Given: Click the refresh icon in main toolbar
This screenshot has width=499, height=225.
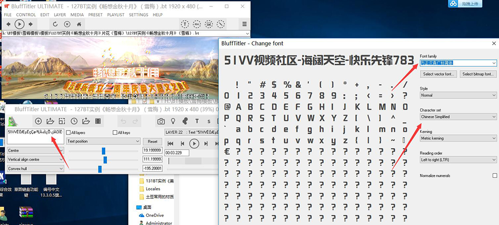Looking at the screenshot, I should point(55,24).
